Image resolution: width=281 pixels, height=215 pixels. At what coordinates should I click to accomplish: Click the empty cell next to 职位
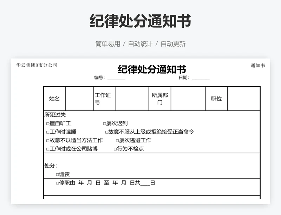pos(244,99)
